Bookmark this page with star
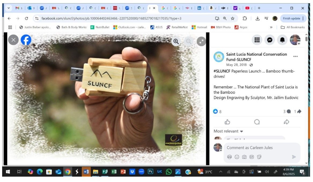313x182 pixels. click(x=233, y=18)
